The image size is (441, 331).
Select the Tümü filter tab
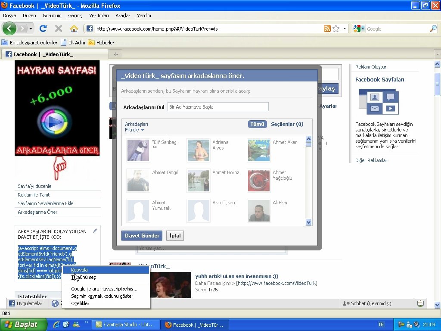click(x=258, y=124)
